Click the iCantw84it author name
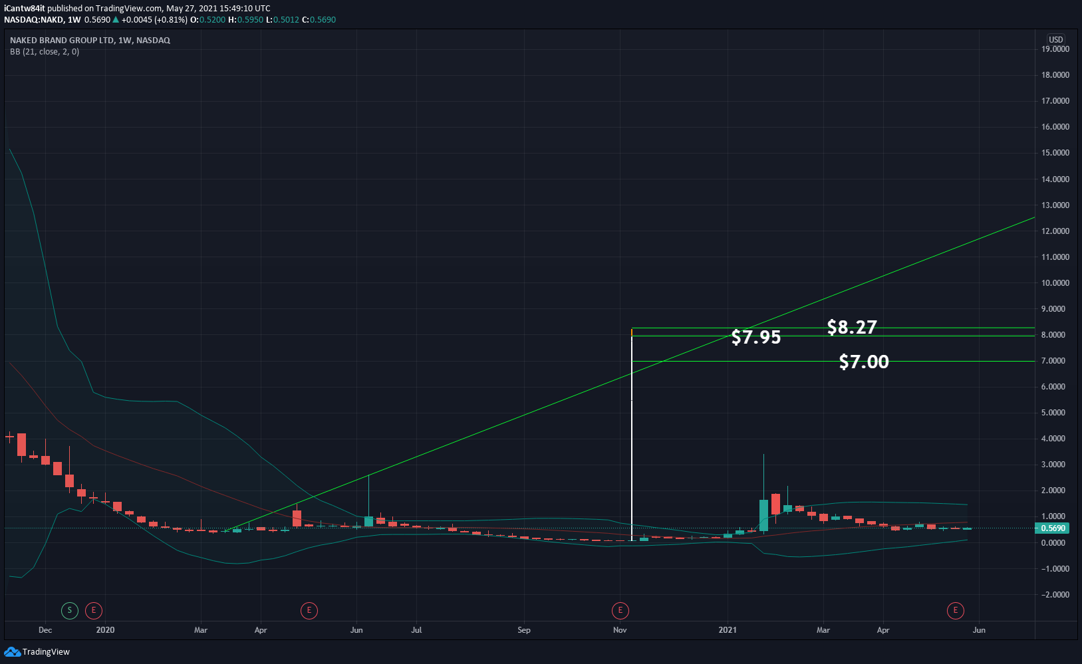The height and width of the screenshot is (664, 1082). [25, 9]
